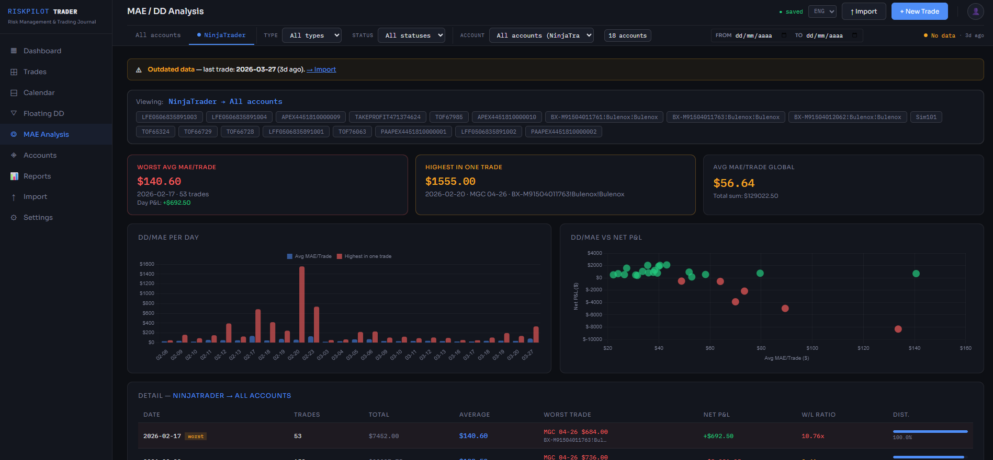The image size is (993, 460).
Task: Click the Accounts diamond icon
Action: pos(14,155)
